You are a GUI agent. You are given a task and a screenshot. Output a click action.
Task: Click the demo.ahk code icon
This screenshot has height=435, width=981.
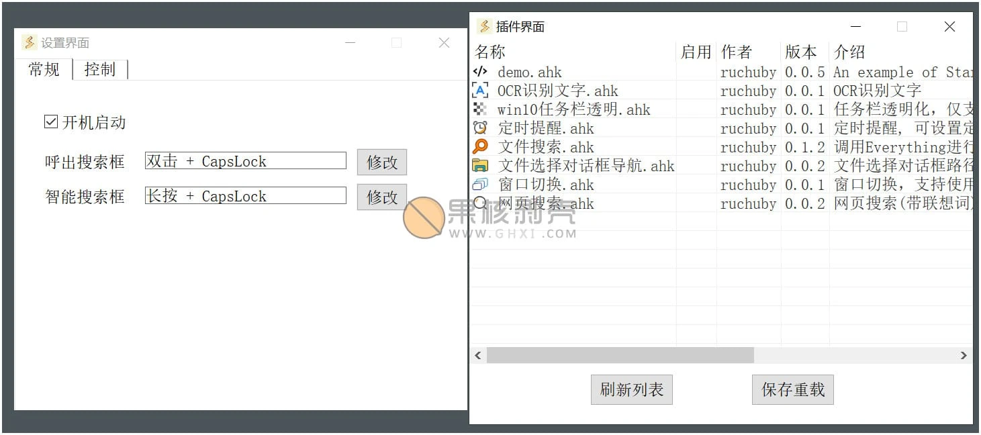[480, 72]
